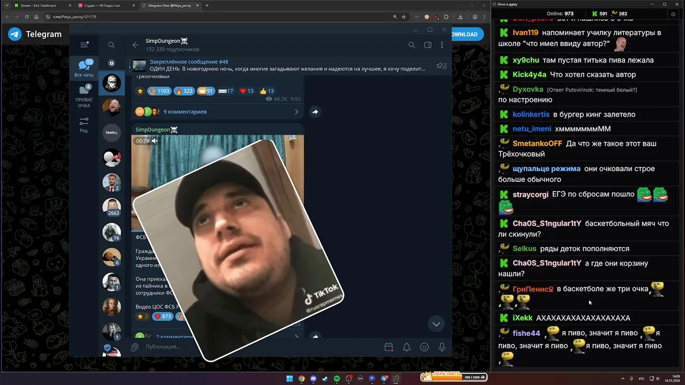685x385 pixels.
Task: Open Discord from the taskbar
Action: [x=313, y=379]
